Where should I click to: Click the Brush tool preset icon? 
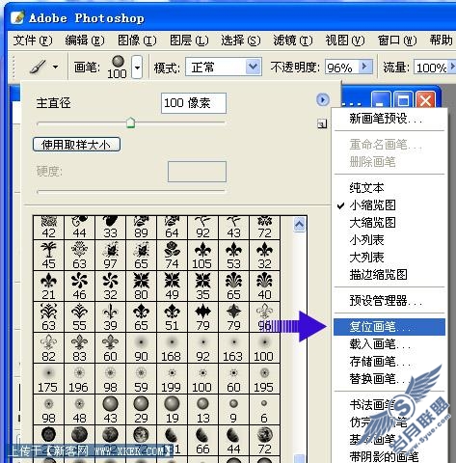point(38,67)
